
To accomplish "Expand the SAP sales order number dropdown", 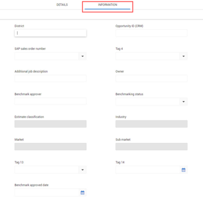I will (x=82, y=56).
